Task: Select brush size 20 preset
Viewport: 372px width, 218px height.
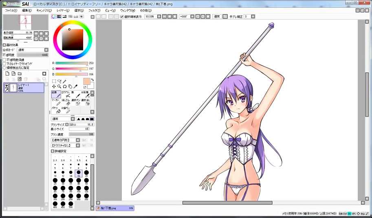Action: [86, 173]
